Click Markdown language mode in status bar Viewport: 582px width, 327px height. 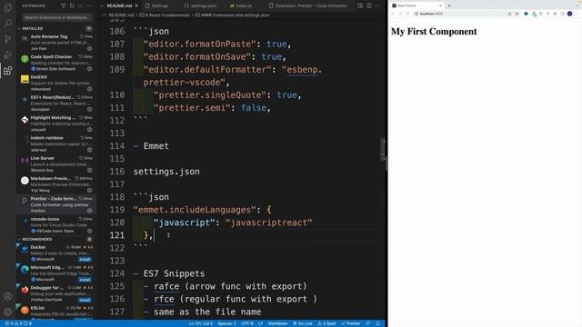click(277, 323)
